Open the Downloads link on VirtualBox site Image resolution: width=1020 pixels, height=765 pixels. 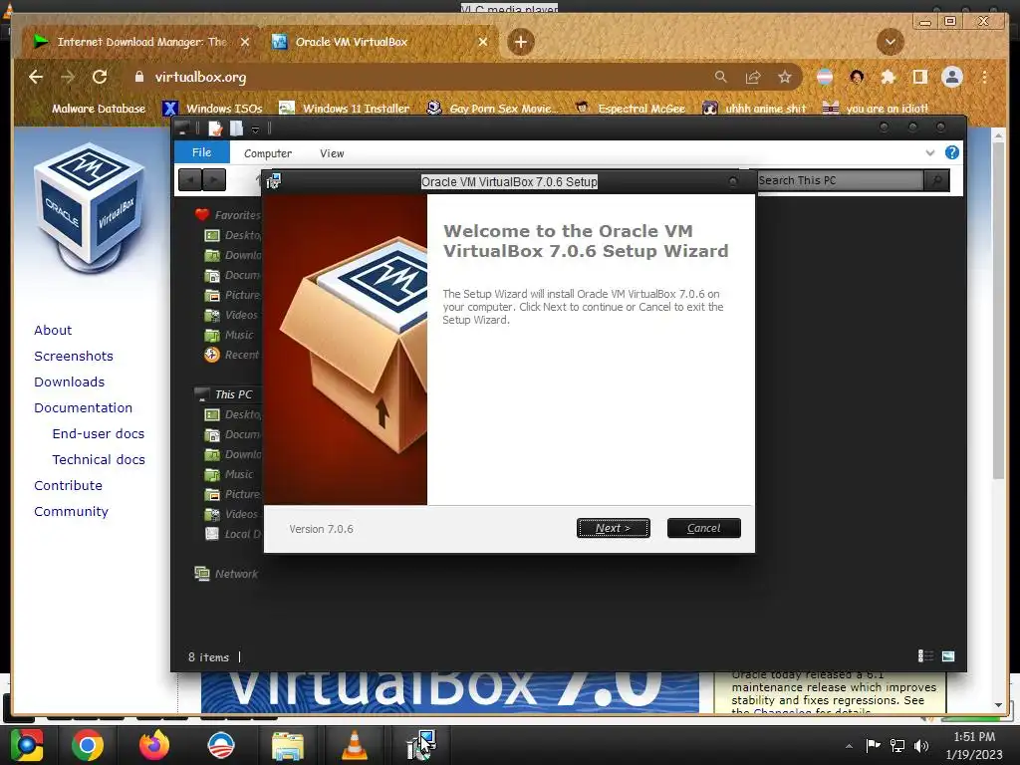(69, 382)
